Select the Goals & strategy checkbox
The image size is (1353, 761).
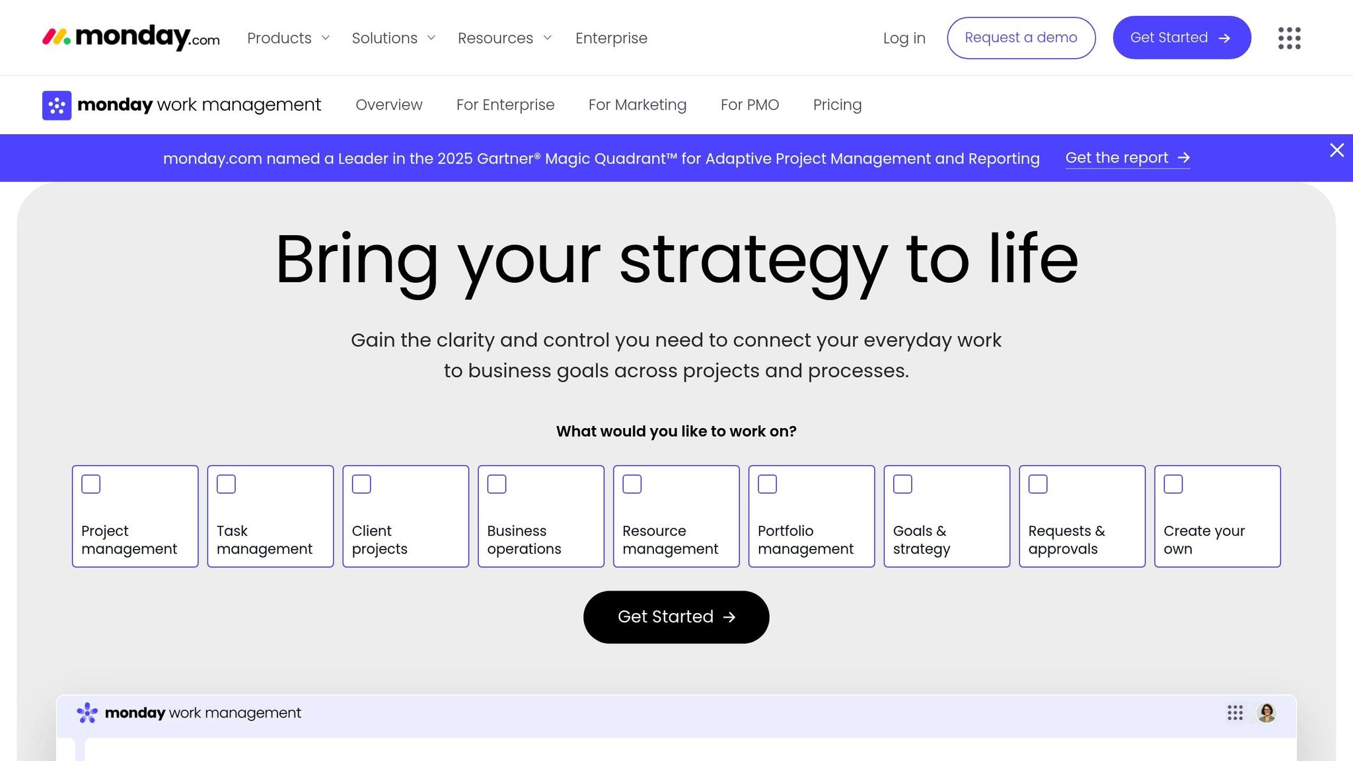902,484
